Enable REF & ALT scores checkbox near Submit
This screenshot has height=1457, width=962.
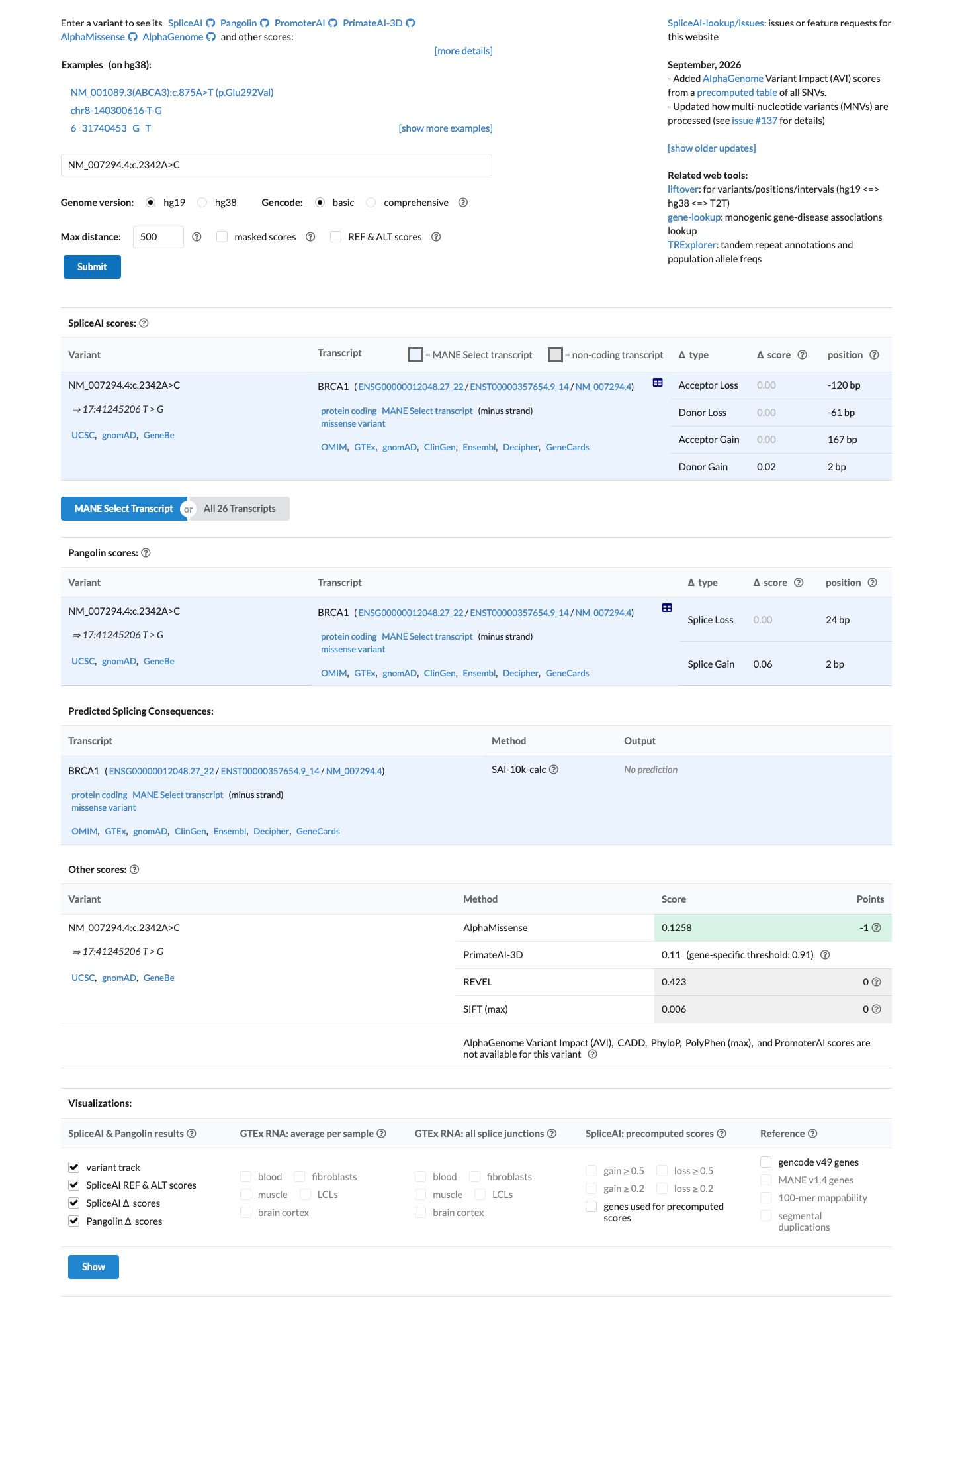(336, 237)
